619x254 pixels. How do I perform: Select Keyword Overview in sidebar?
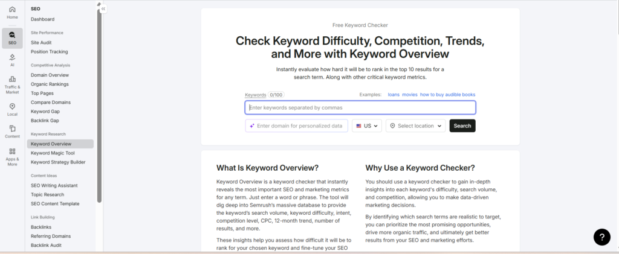coord(60,144)
